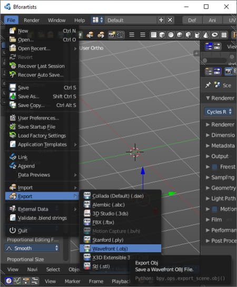
Task: Open the Smooth falloff dropdown
Action: [32, 249]
